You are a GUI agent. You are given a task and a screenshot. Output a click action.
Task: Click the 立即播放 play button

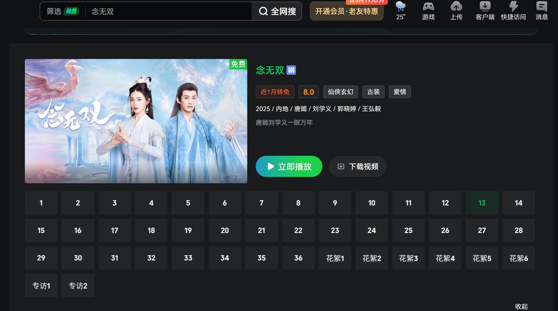289,166
